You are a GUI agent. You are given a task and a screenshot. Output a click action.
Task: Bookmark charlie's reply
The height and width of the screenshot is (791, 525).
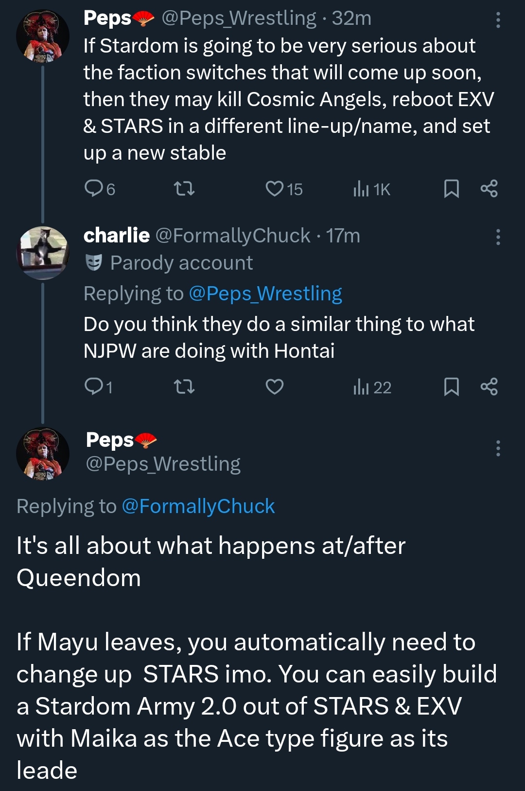coord(451,387)
